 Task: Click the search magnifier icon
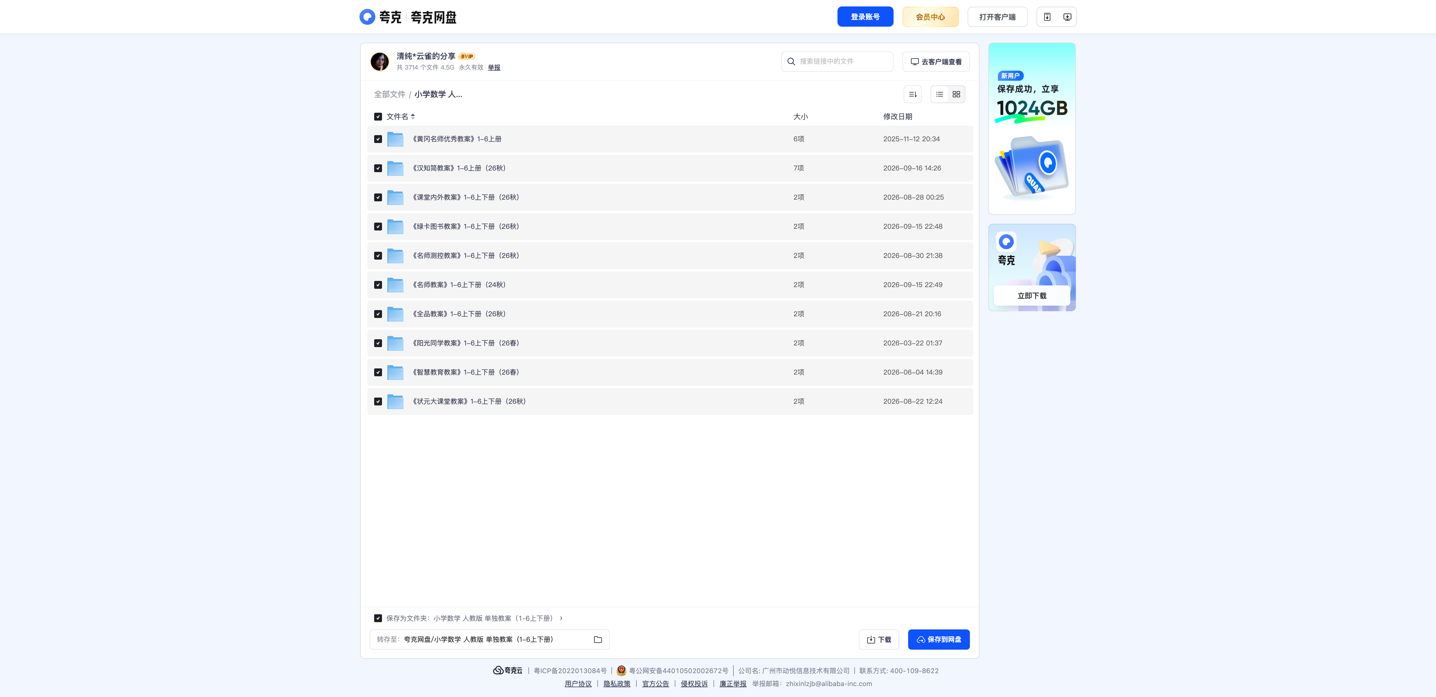[791, 61]
